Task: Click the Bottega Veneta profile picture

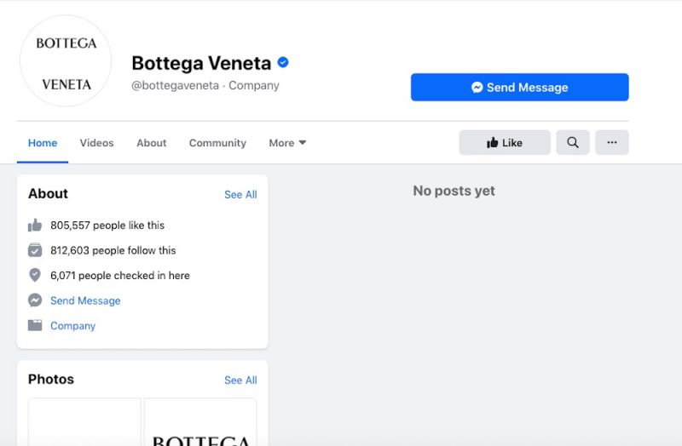Action: 66,61
